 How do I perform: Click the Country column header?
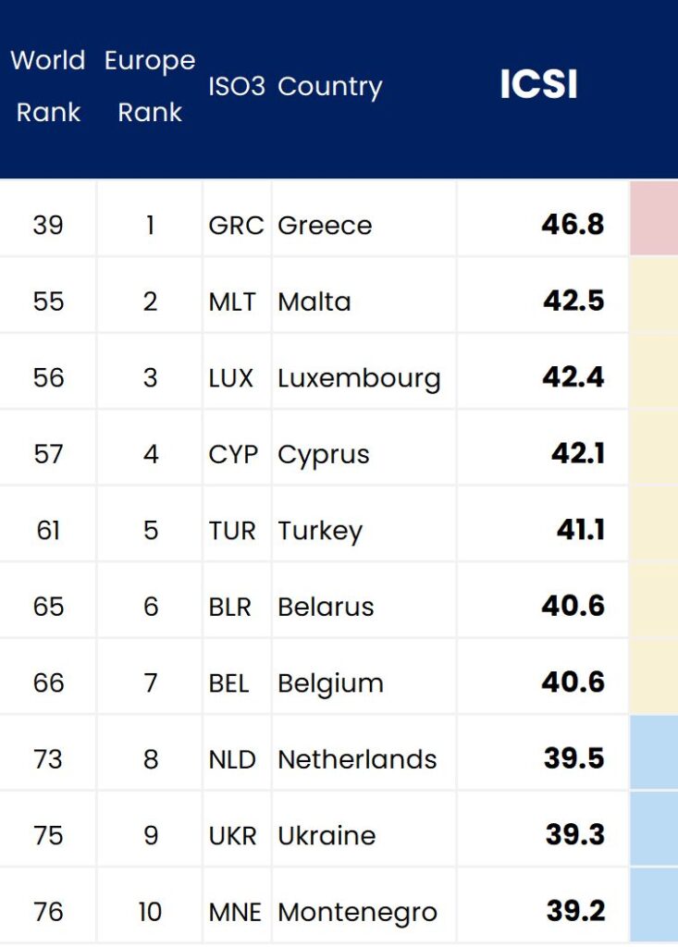(330, 86)
